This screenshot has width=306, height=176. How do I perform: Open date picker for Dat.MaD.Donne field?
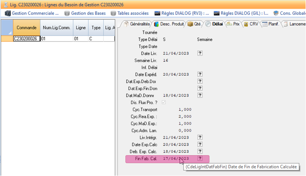click(200, 95)
